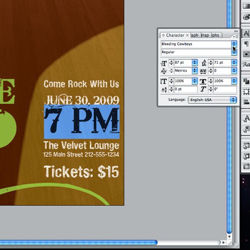Click the 87 pt font size field
250x250 pixels.
183,62
